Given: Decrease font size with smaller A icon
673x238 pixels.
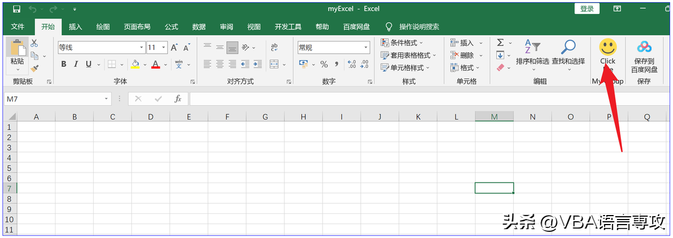Looking at the screenshot, I should coord(187,48).
